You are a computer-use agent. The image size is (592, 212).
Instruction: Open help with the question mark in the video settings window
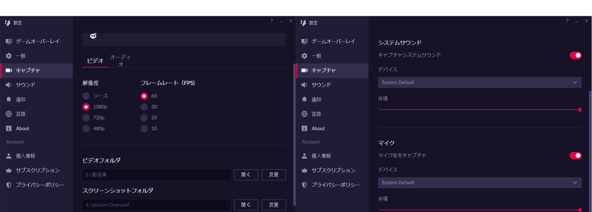pos(271,21)
